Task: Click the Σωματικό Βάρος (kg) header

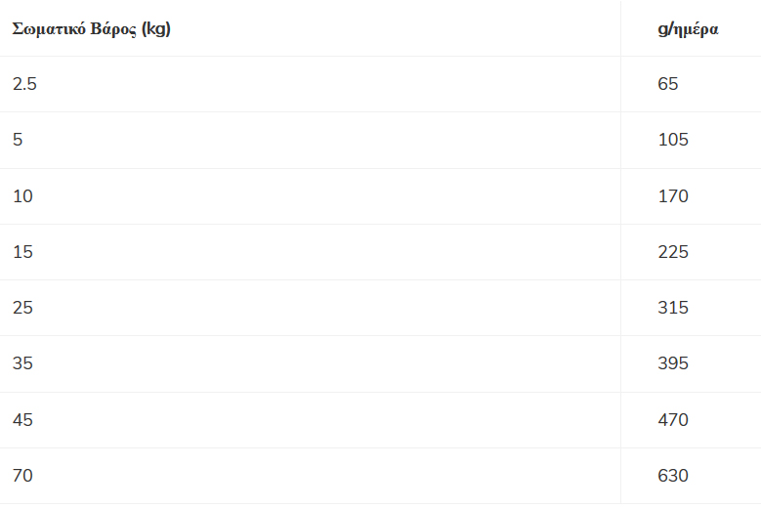Action: point(91,29)
